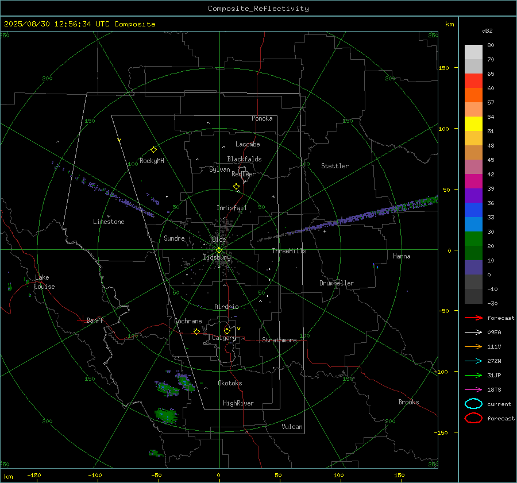517x483 pixels.
Task: Select the orange 111V arrow legend icon
Action: pyautogui.click(x=473, y=346)
